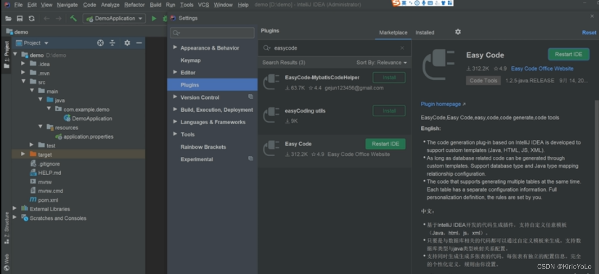Collapse the src folder in the tree
The width and height of the screenshot is (599, 274).
(23, 82)
